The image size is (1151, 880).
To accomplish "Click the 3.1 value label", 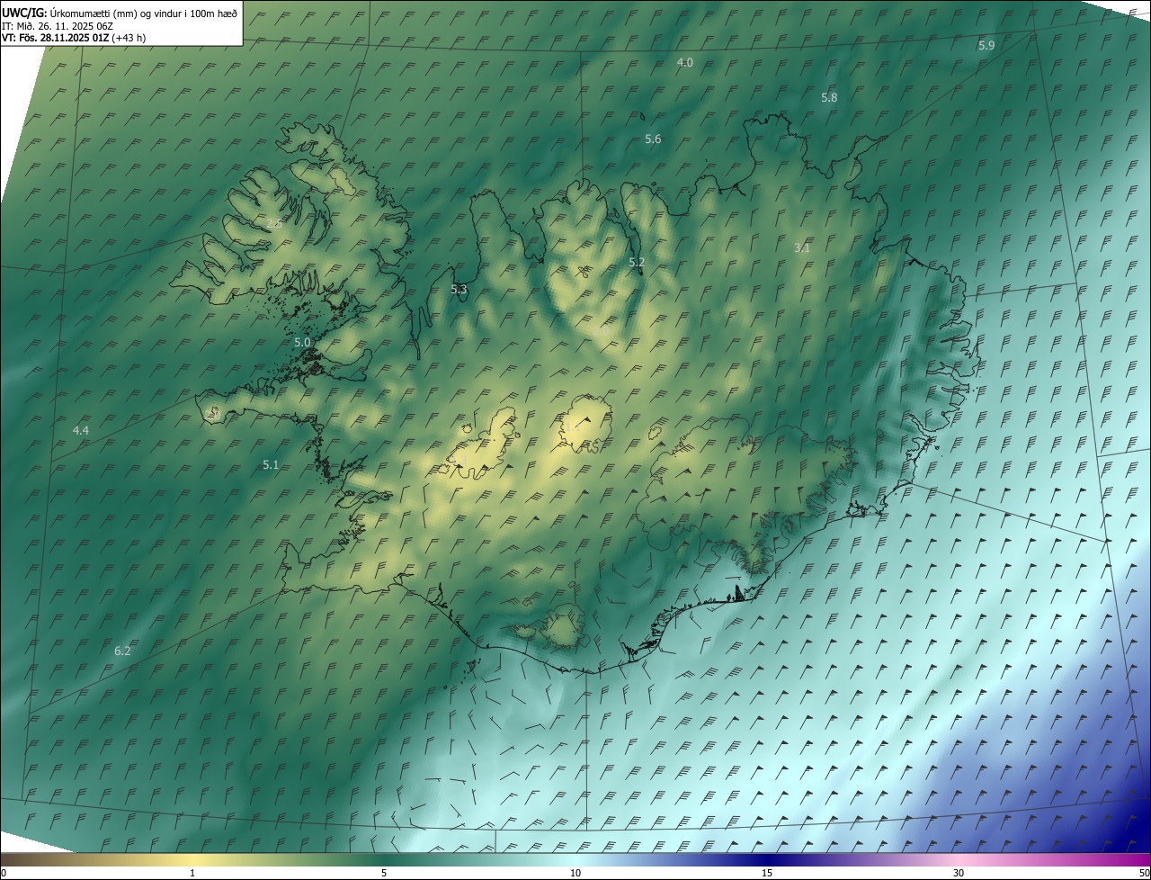I will pyautogui.click(x=803, y=247).
